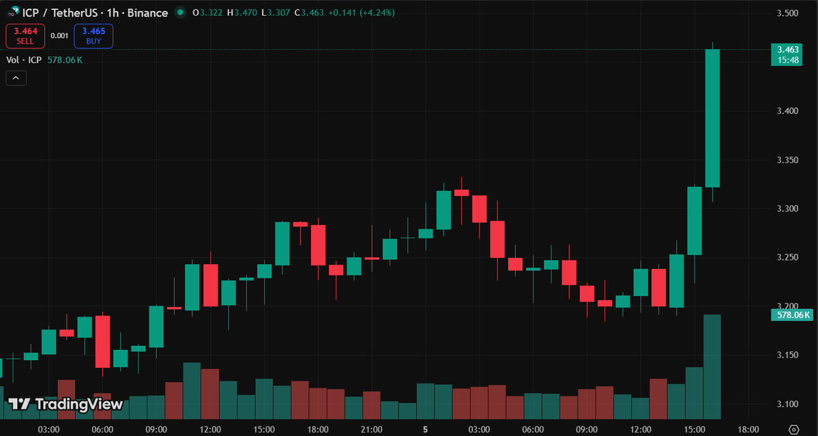This screenshot has width=818, height=436.
Task: Click the 21:00 time axis label
Action: (371, 429)
